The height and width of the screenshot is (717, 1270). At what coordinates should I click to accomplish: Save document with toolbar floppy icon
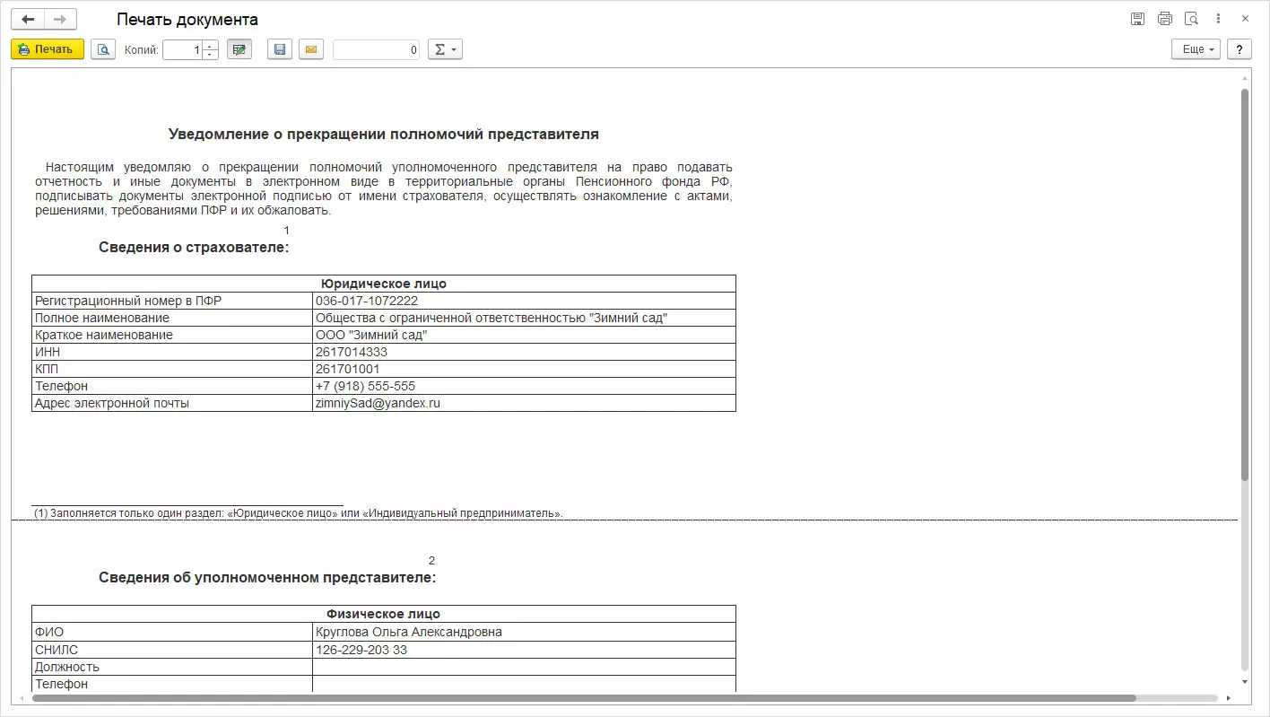point(280,49)
